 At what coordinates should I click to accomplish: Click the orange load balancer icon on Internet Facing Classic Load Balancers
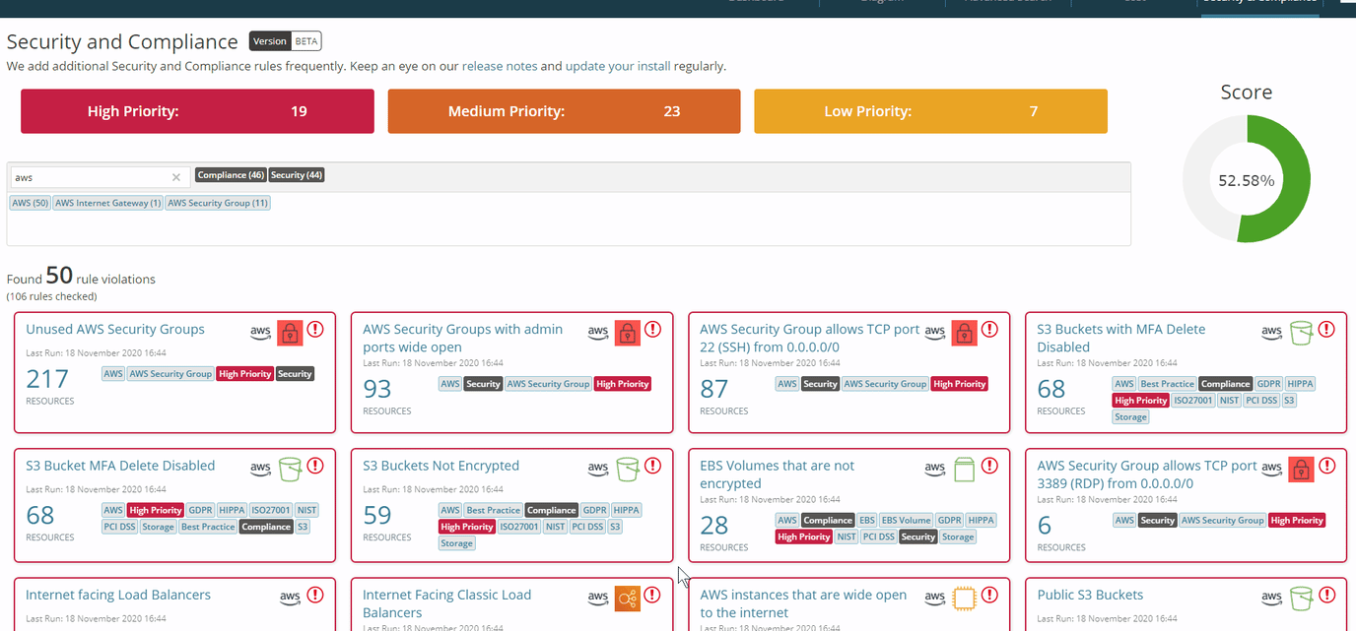tap(628, 598)
